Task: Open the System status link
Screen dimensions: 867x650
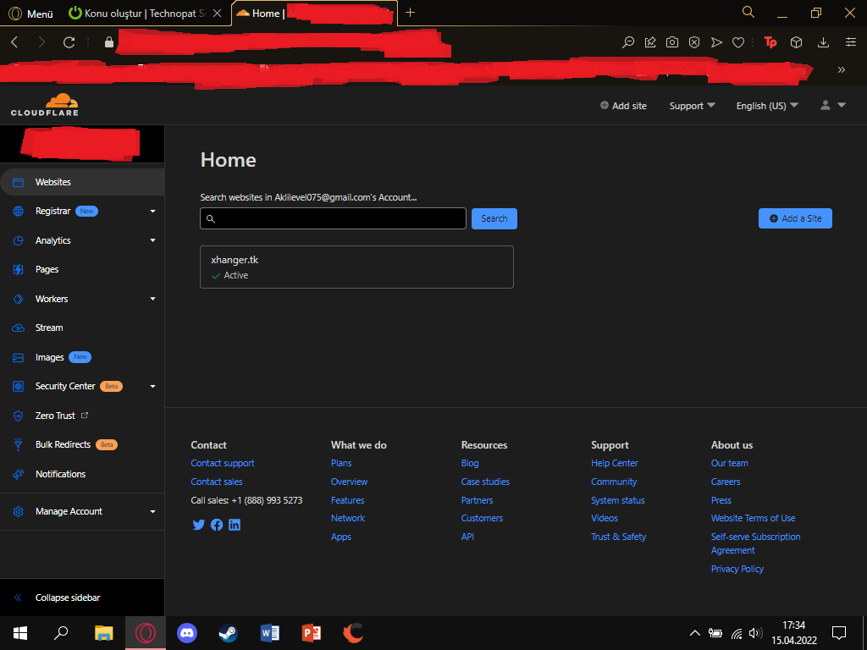Action: (x=617, y=500)
